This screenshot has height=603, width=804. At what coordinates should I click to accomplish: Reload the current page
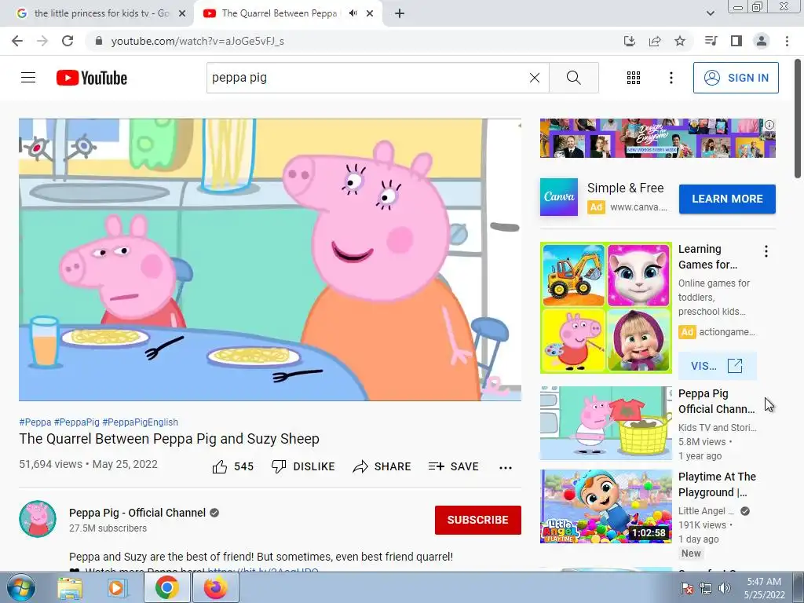click(x=68, y=41)
